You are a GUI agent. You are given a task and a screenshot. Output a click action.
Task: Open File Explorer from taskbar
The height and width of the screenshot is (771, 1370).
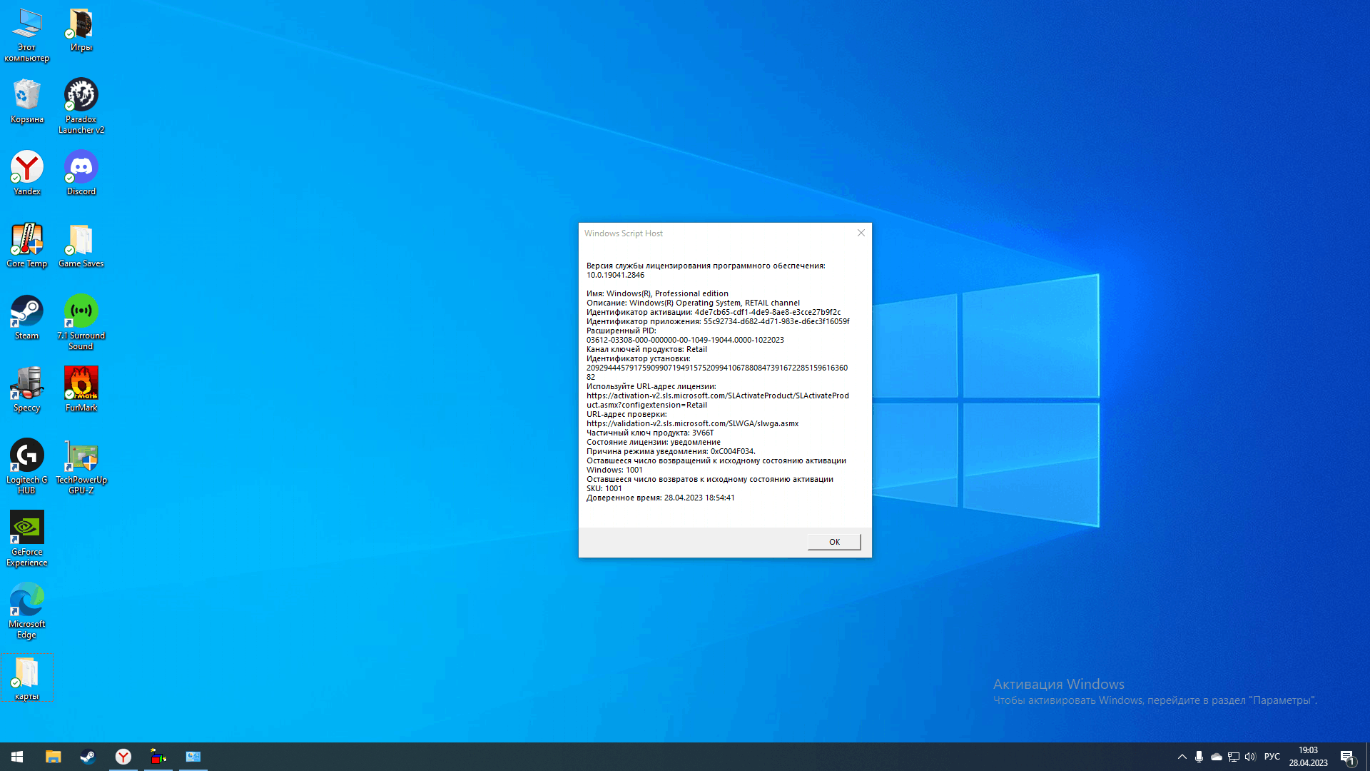pyautogui.click(x=54, y=757)
